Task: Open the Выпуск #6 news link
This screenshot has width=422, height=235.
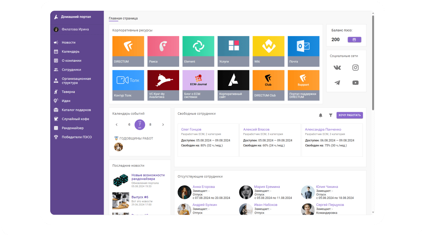Action: [x=140, y=197]
